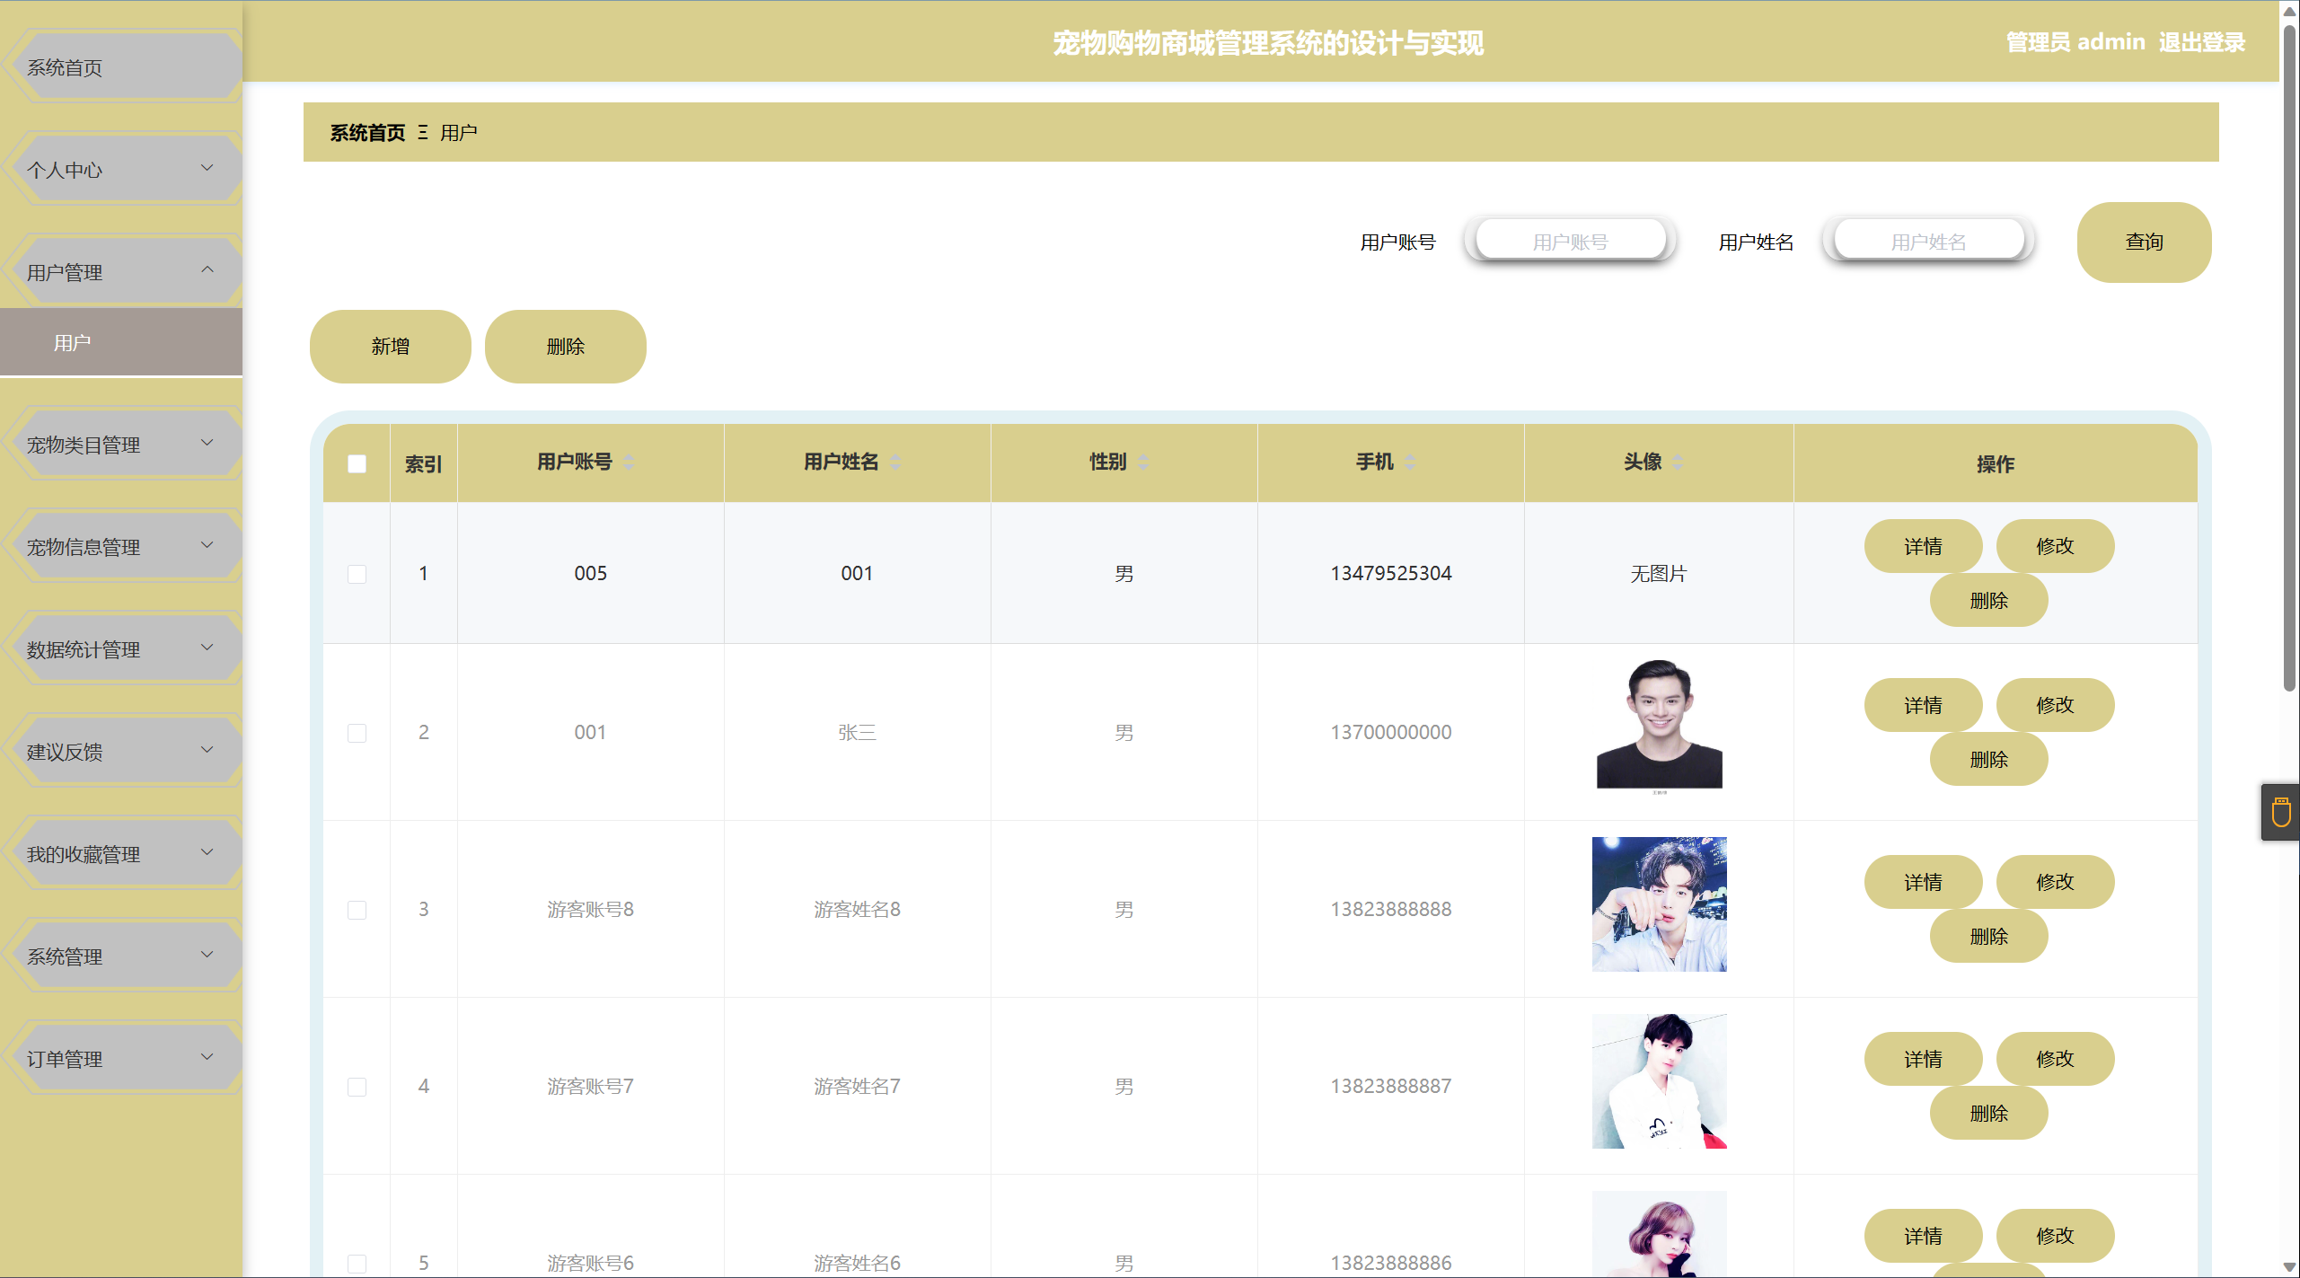This screenshot has height=1278, width=2300.
Task: Click the 新增 button
Action: (391, 347)
